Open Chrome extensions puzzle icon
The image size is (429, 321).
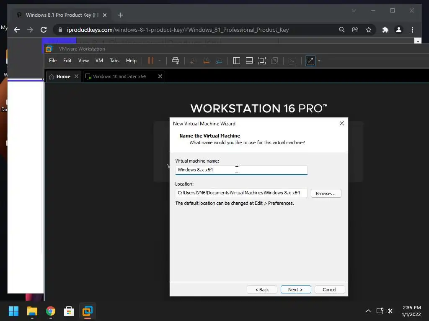[385, 30]
